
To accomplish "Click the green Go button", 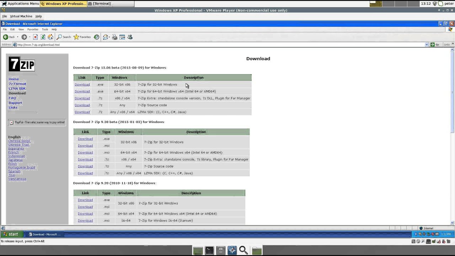I will point(435,44).
